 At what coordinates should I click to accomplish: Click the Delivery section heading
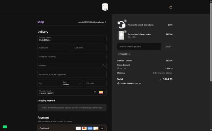pos(43,32)
